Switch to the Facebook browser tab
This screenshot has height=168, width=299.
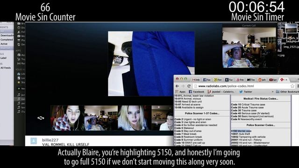click(207, 80)
